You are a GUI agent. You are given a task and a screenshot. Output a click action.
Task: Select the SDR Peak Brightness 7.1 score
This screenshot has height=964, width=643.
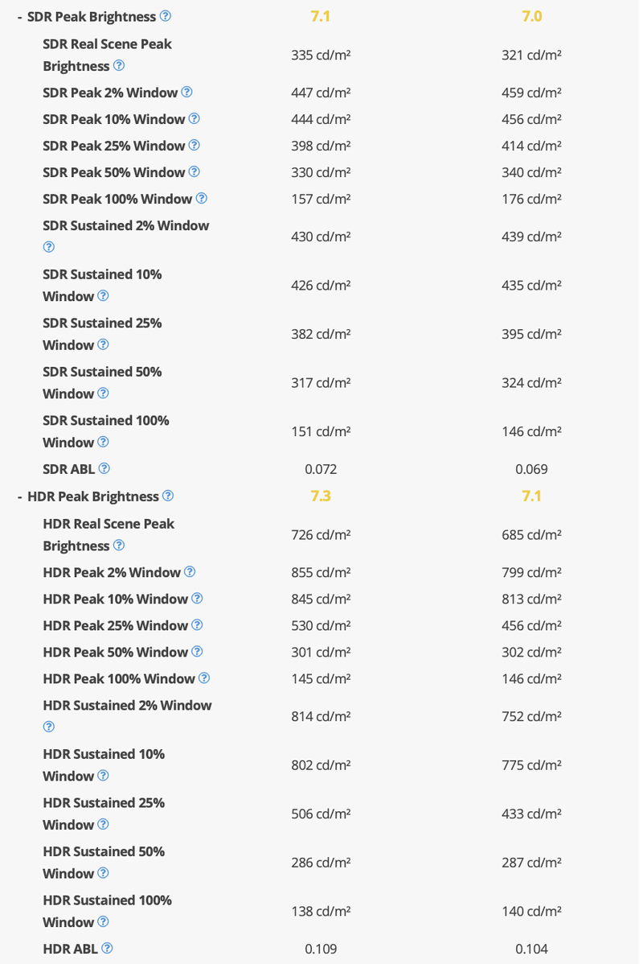321,16
